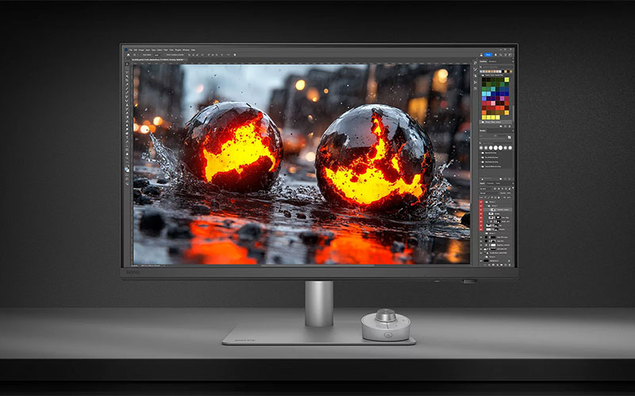The width and height of the screenshot is (635, 396).
Task: Open the Auto-Select Layer dropdown
Action: click(x=156, y=55)
